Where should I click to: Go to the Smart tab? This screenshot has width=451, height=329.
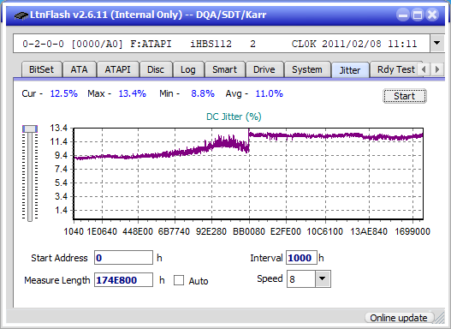click(224, 69)
